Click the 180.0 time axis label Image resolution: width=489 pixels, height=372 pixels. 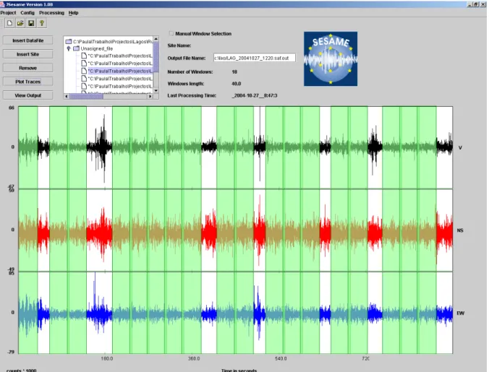coord(107,358)
